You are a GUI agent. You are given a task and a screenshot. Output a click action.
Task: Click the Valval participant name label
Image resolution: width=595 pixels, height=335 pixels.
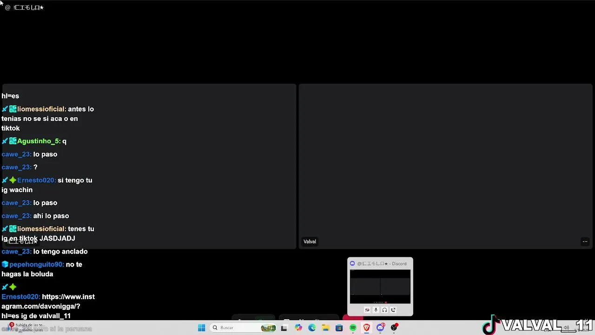[310, 241]
